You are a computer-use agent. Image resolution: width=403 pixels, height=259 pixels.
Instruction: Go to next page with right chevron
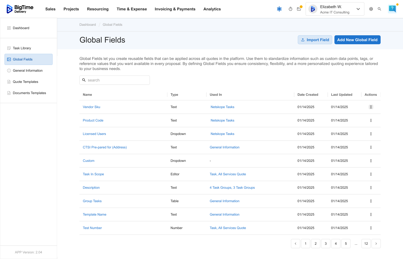point(376,244)
